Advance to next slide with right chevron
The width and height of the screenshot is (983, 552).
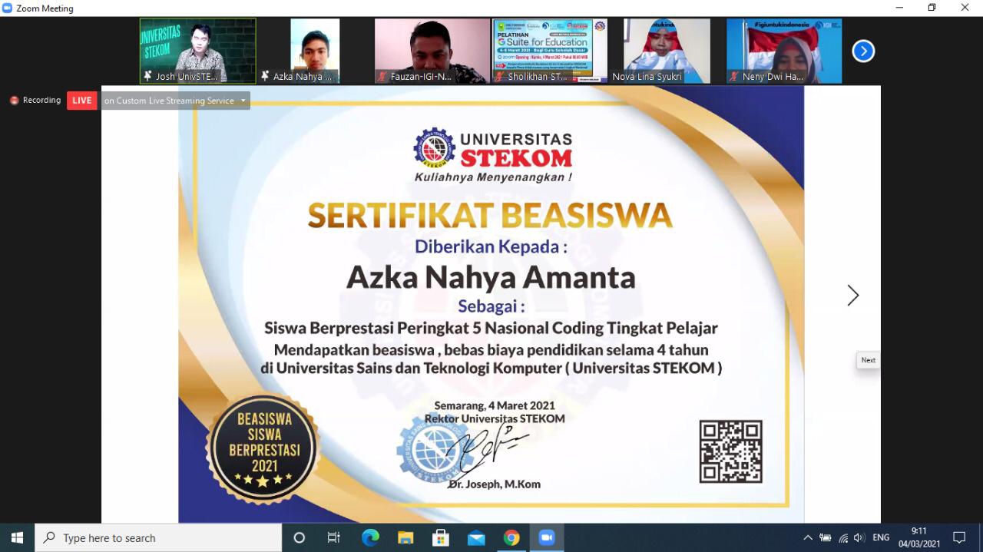tap(852, 296)
